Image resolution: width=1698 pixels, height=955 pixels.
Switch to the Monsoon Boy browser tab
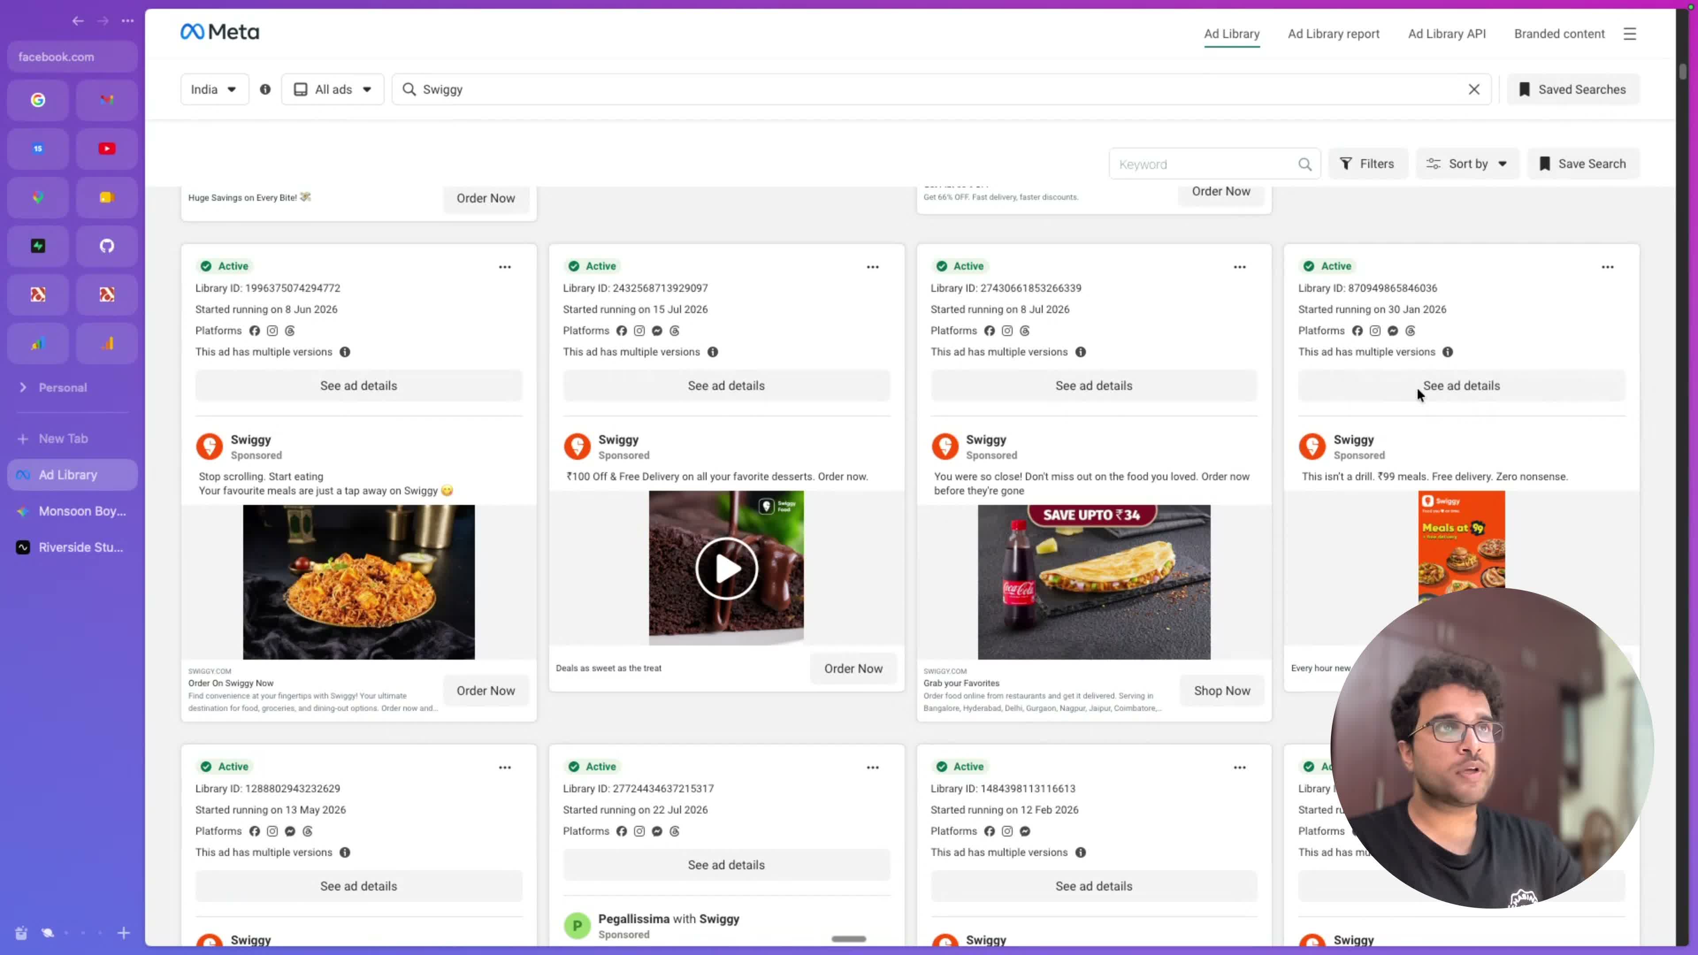pos(73,511)
